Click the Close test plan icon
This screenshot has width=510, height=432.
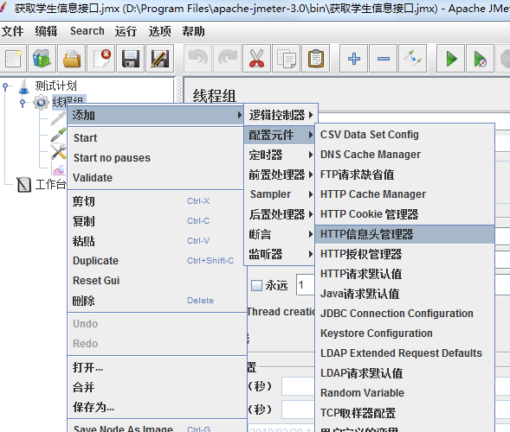click(x=101, y=59)
